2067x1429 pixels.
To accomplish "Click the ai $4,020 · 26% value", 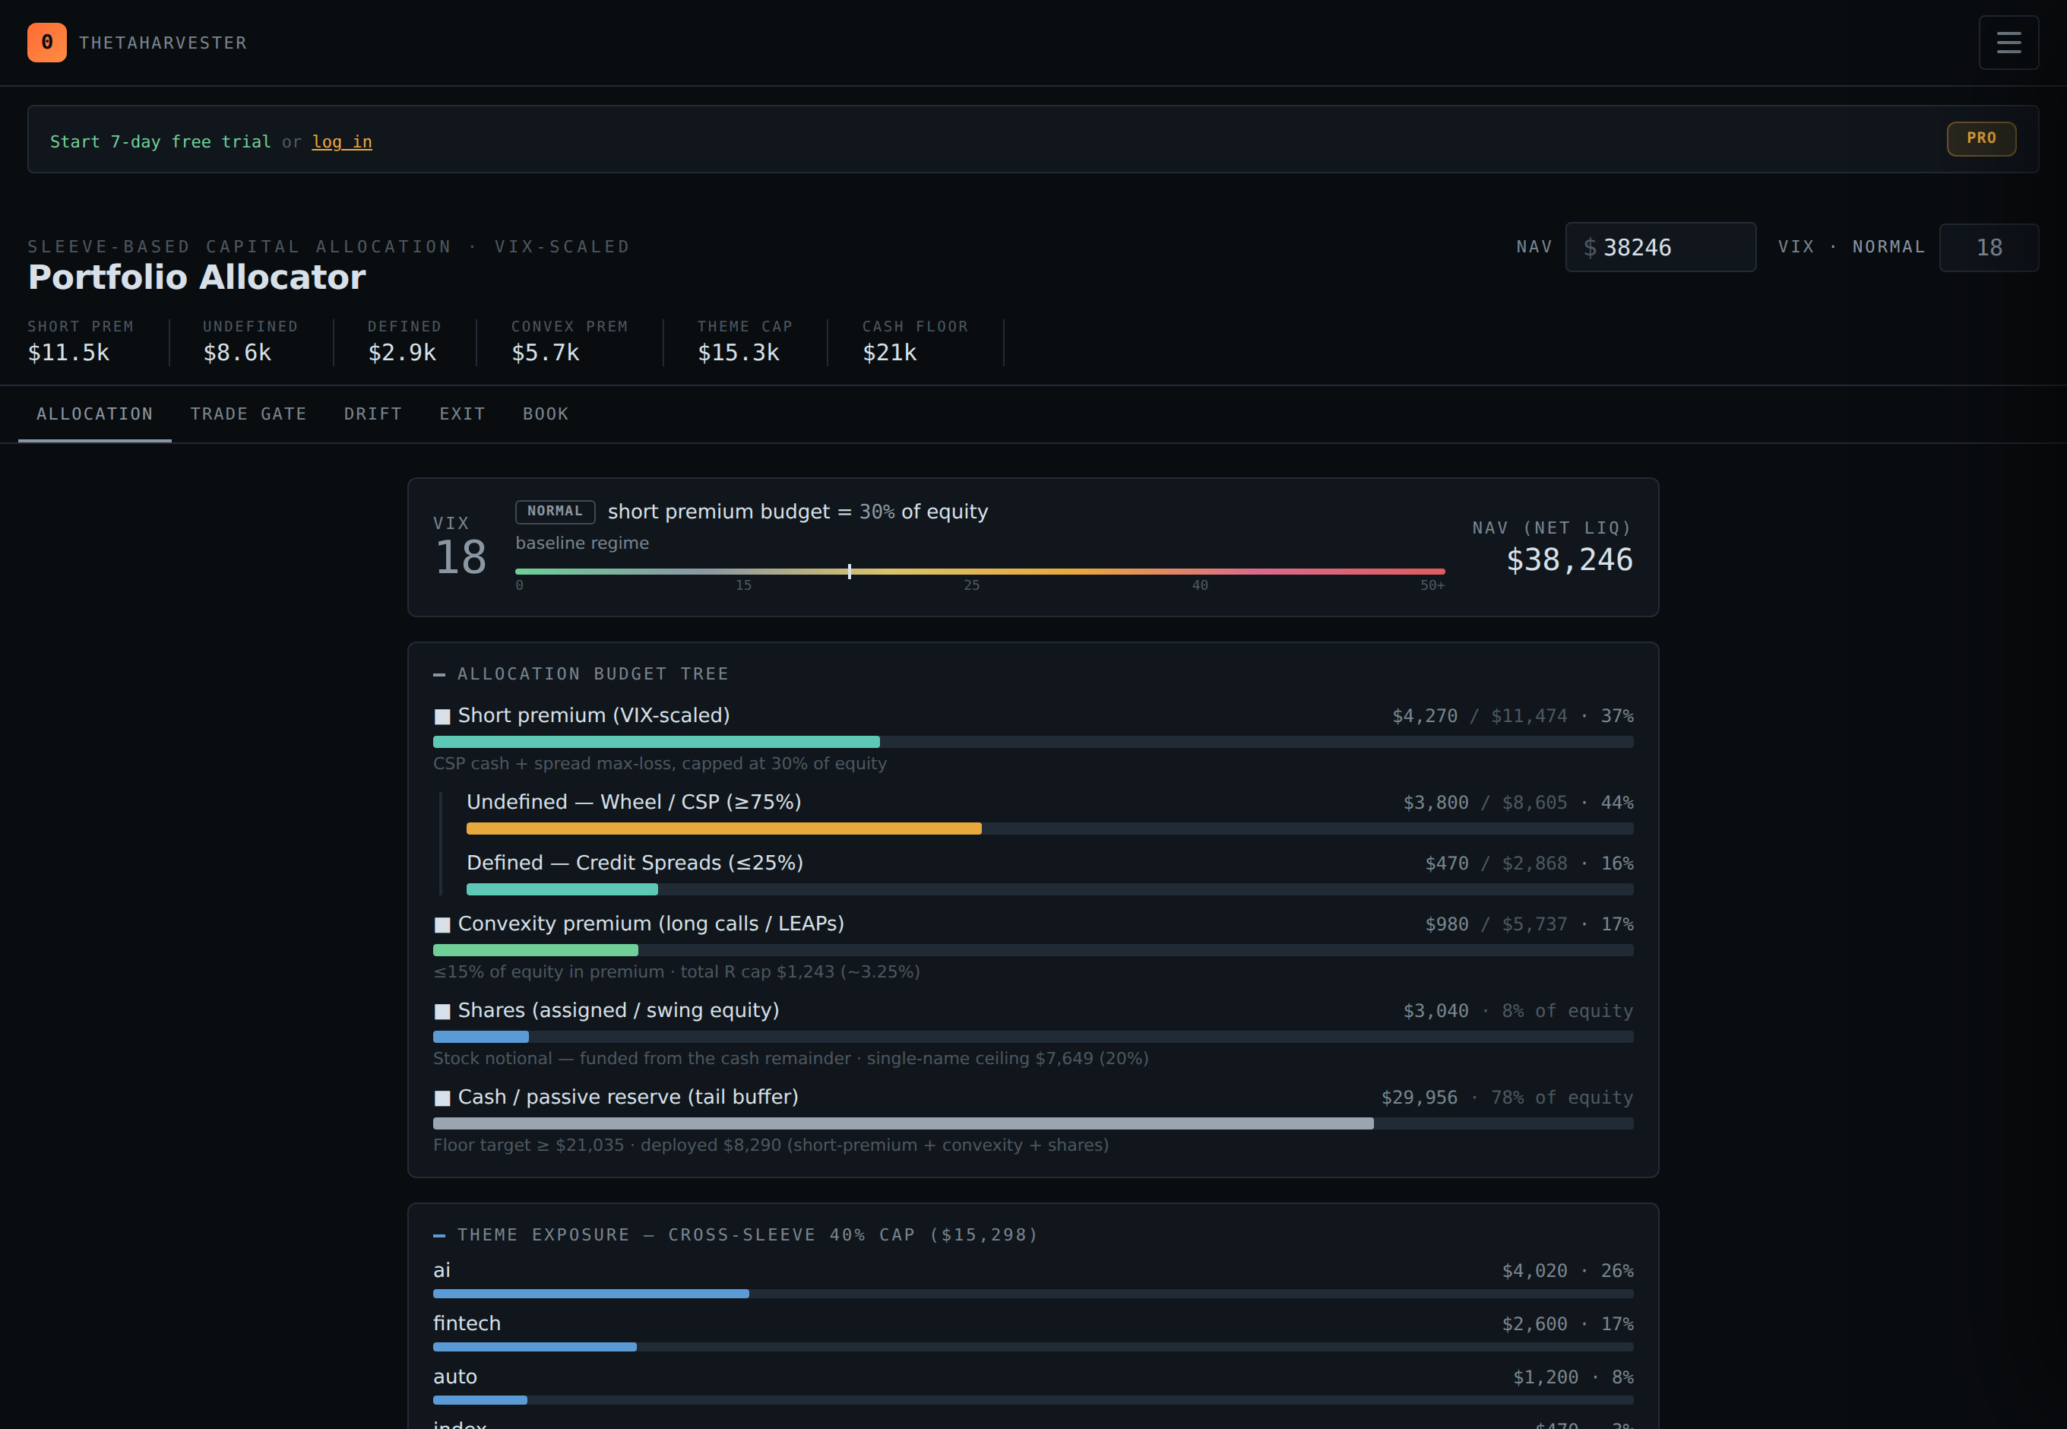I will pyautogui.click(x=1568, y=1272).
